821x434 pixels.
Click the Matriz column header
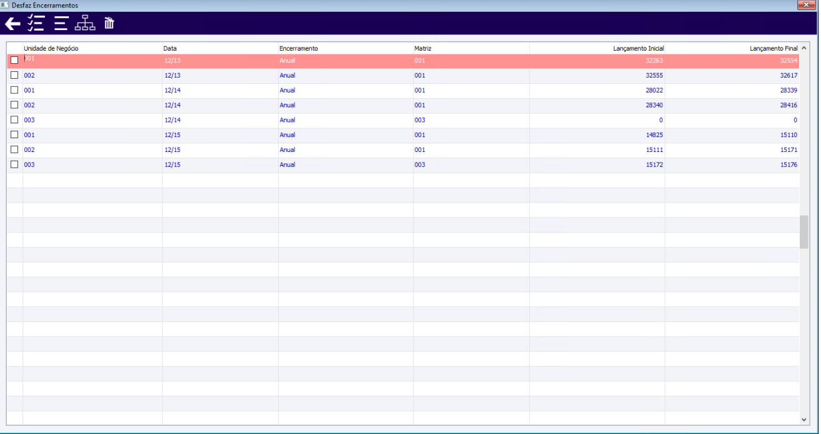[471, 48]
